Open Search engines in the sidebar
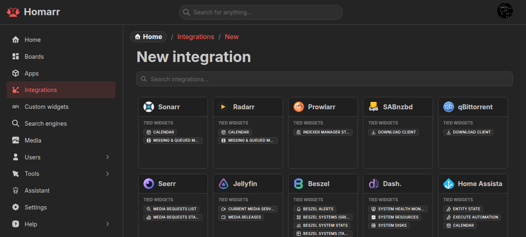The image size is (526, 237). coord(61,123)
